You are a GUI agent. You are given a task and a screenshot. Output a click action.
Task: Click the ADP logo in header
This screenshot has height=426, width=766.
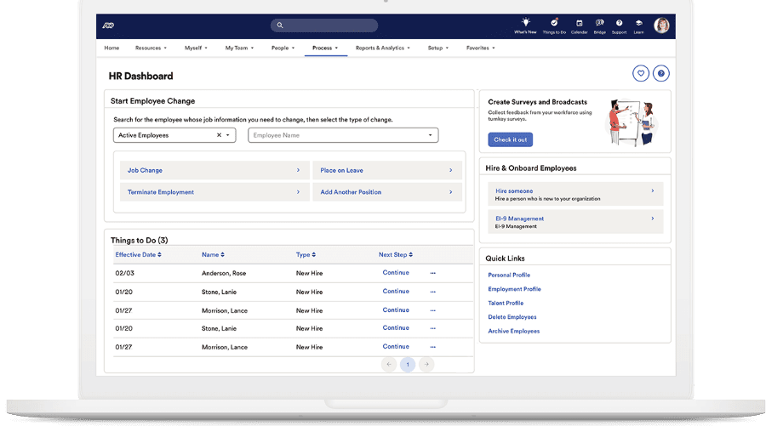pos(108,26)
